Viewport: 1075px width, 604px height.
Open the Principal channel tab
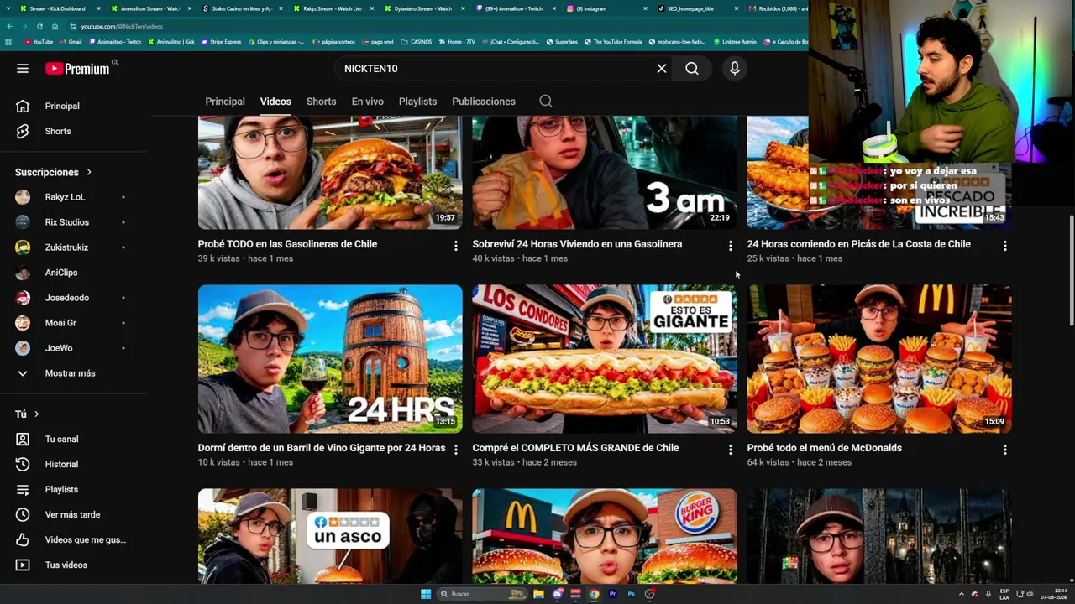click(225, 102)
